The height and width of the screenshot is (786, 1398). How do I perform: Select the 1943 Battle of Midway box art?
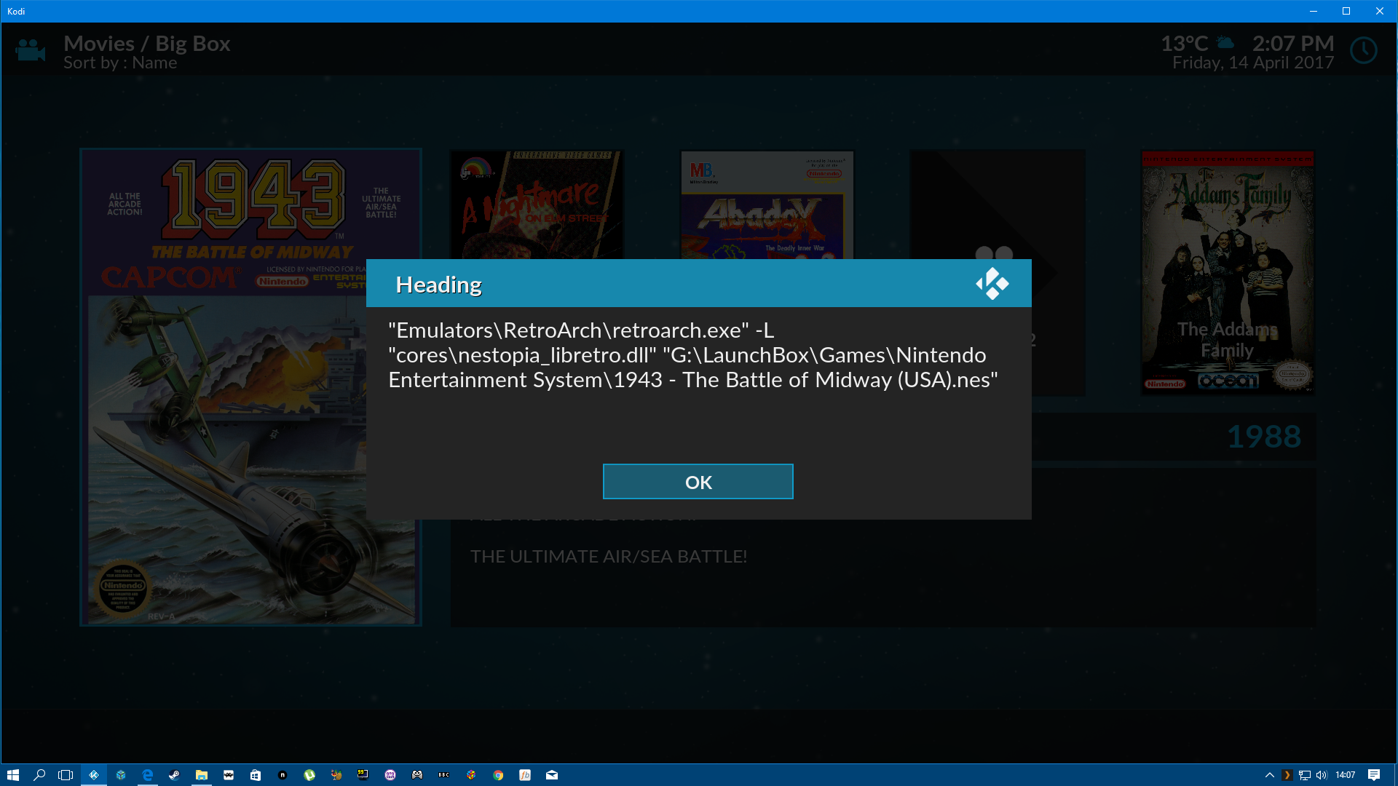[x=250, y=387]
